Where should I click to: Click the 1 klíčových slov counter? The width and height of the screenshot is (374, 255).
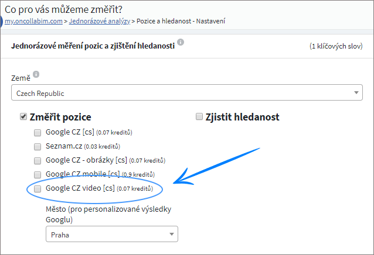[x=336, y=46]
